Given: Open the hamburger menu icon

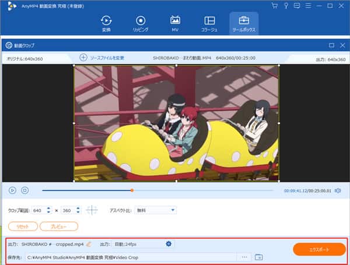Looking at the screenshot, I should pos(308,6).
